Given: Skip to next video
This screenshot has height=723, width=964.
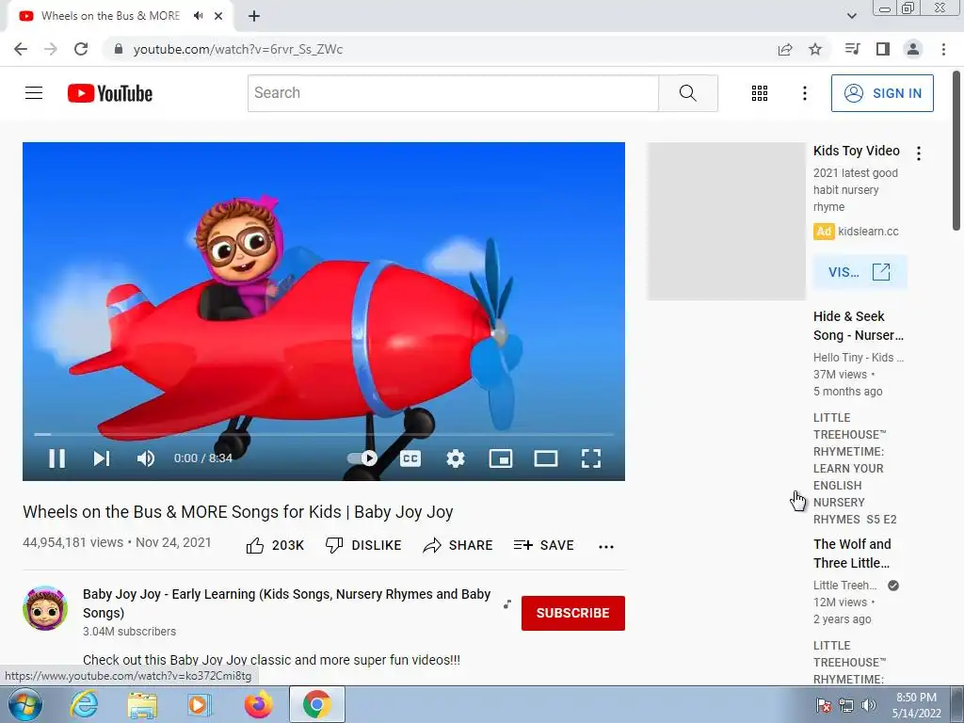Looking at the screenshot, I should [102, 458].
